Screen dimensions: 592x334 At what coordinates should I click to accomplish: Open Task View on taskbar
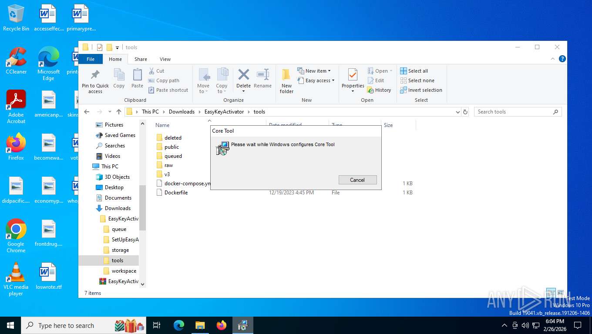[x=157, y=325]
